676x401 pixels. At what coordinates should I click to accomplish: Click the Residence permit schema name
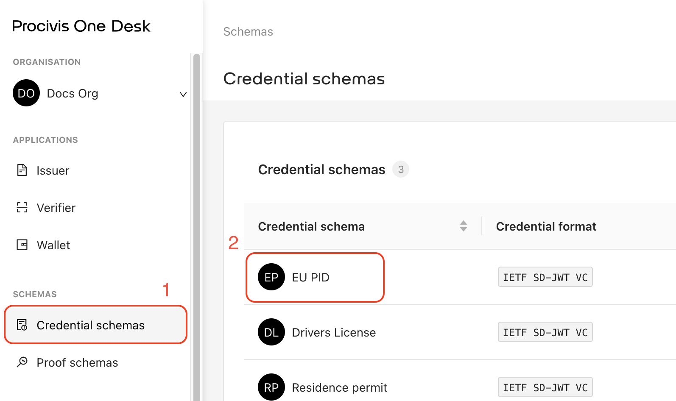[339, 387]
